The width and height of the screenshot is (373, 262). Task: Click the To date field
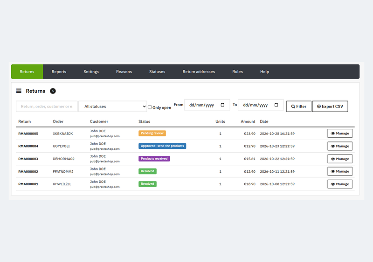(261, 105)
